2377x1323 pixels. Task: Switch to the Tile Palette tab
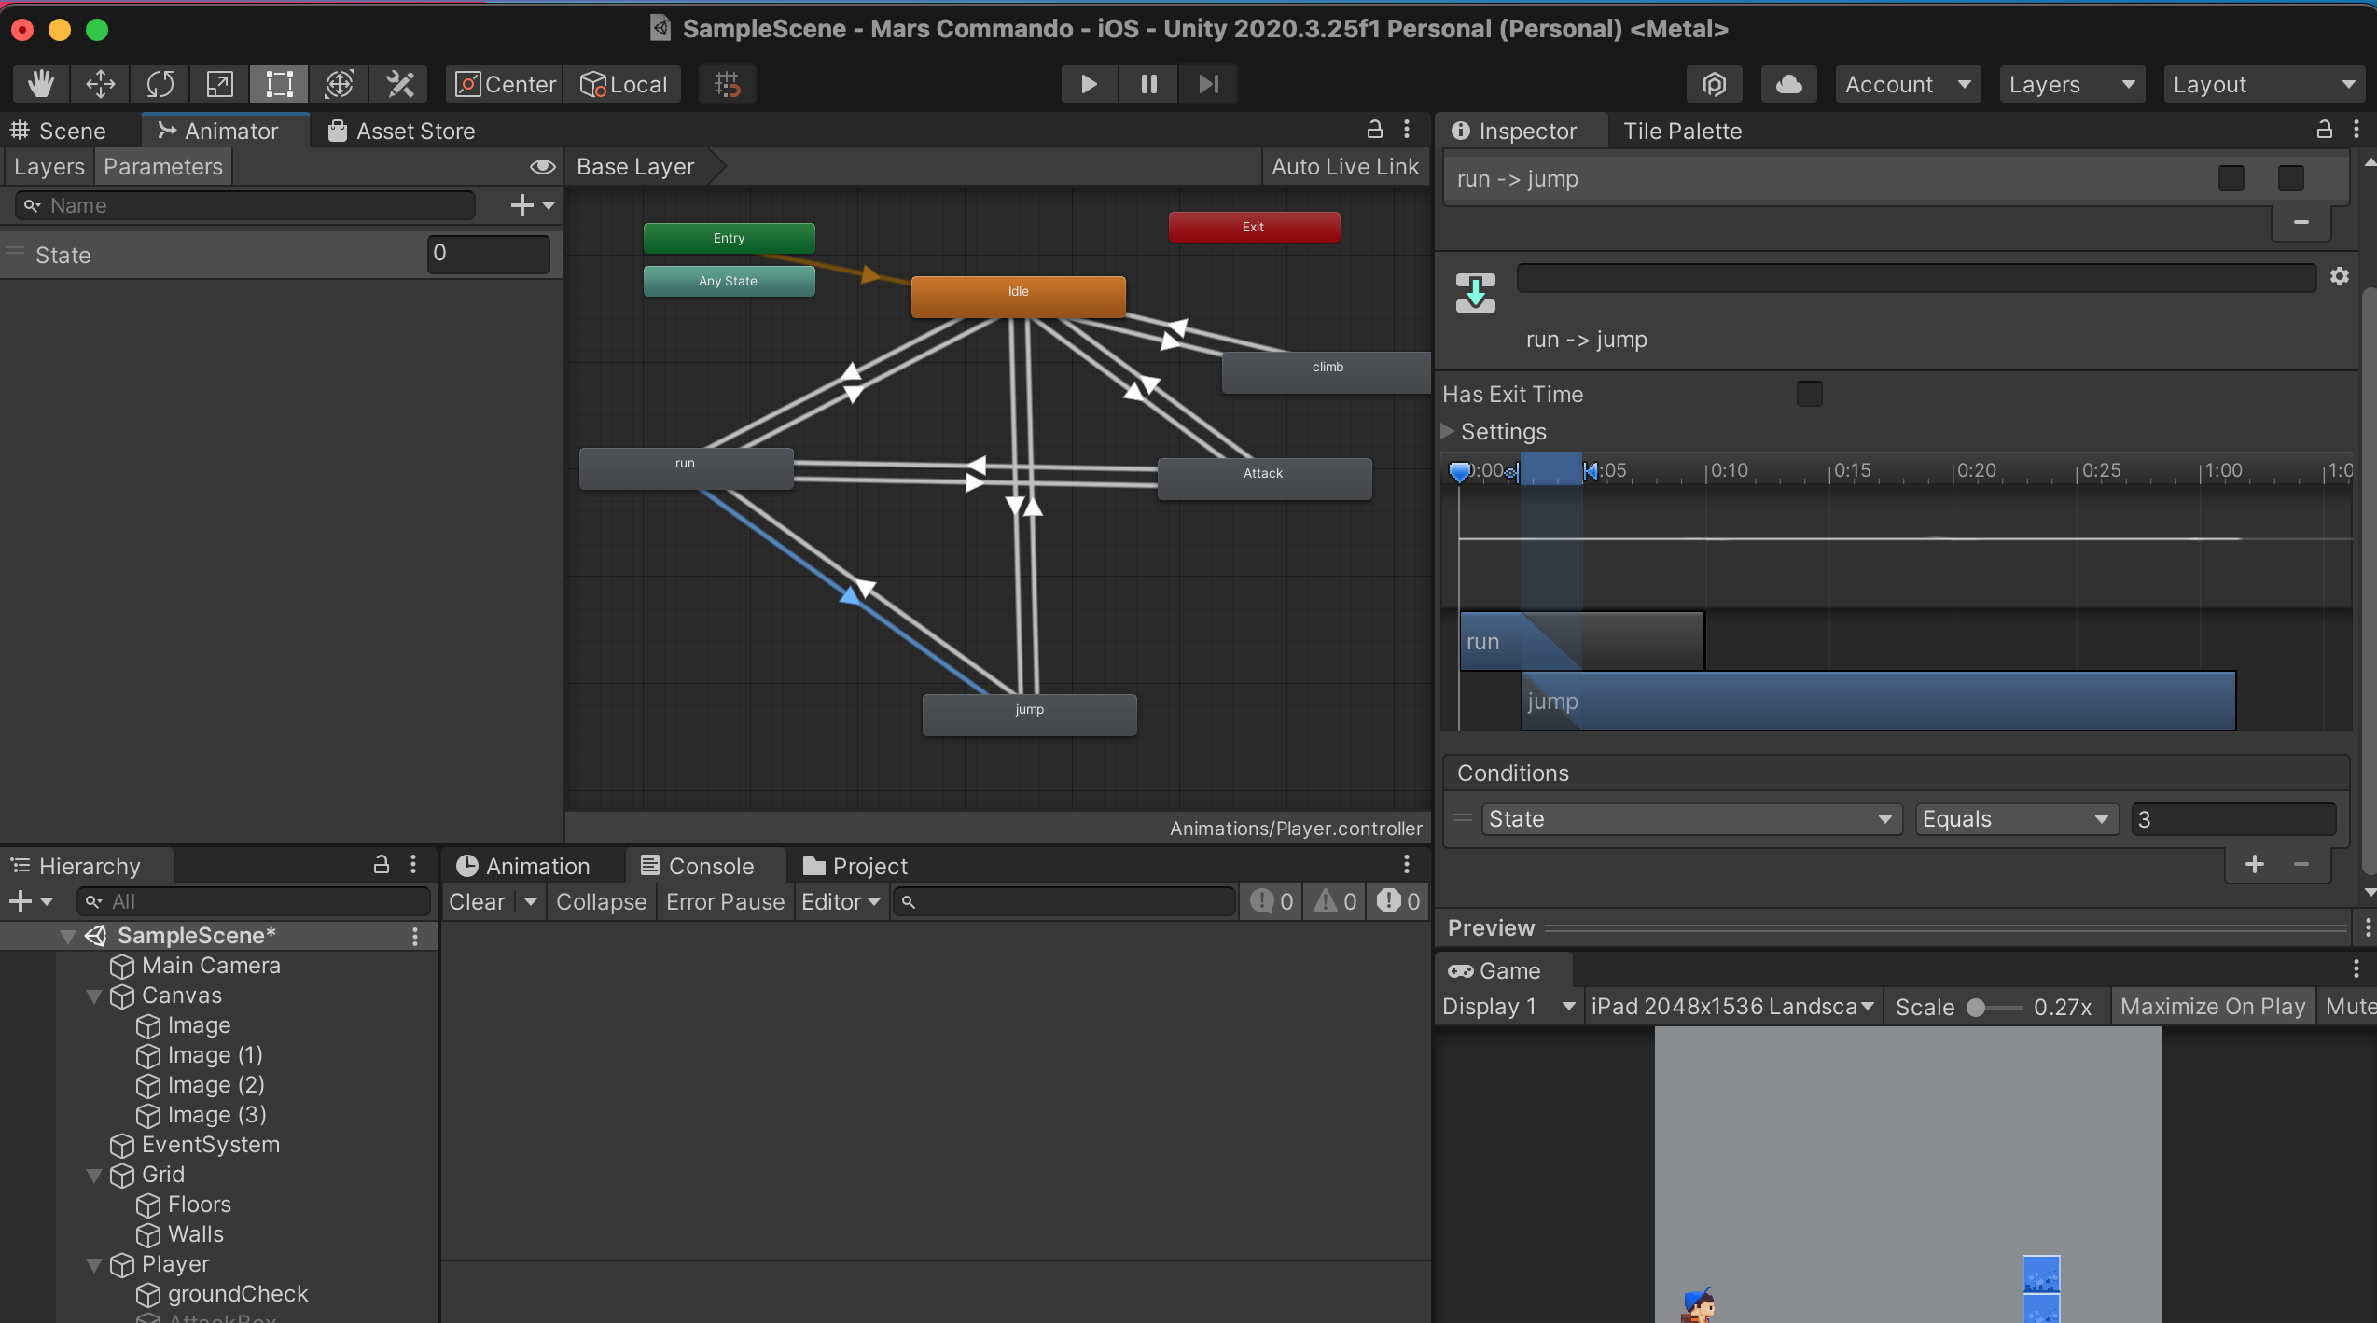click(1682, 131)
